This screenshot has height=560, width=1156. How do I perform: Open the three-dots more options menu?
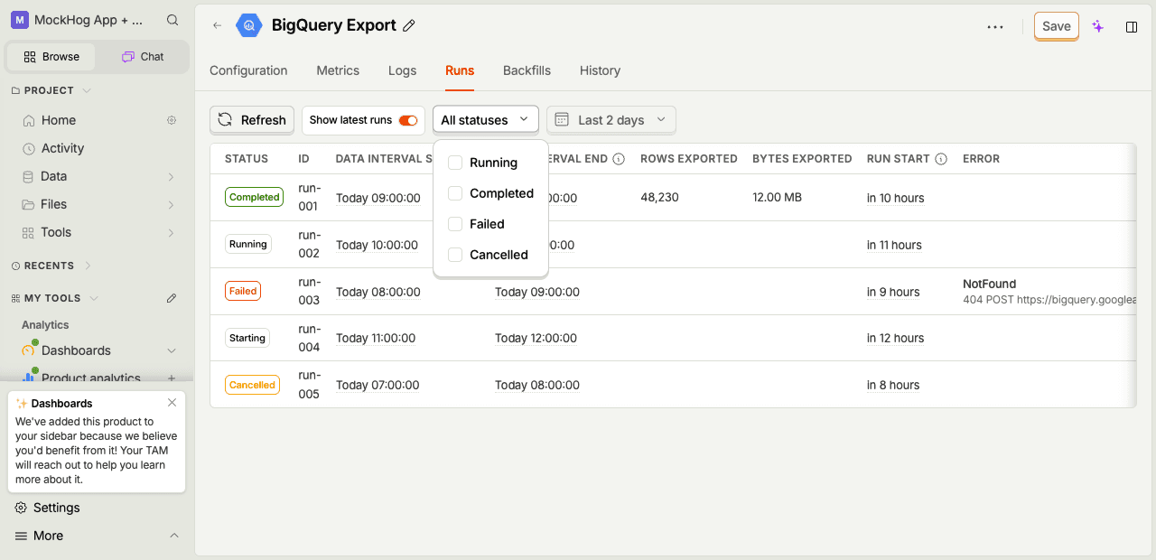coord(995,27)
